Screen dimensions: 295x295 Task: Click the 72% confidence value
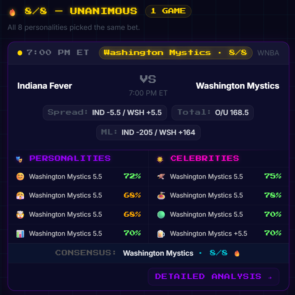tap(132, 176)
